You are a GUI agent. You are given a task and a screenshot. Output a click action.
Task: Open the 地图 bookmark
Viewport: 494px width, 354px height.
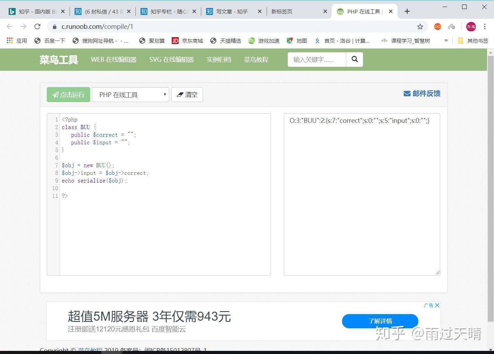[297, 41]
